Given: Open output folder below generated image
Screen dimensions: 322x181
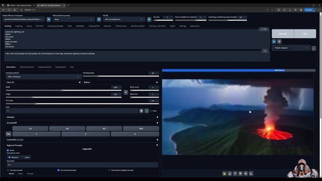Looking at the screenshot, I should 224,173.
